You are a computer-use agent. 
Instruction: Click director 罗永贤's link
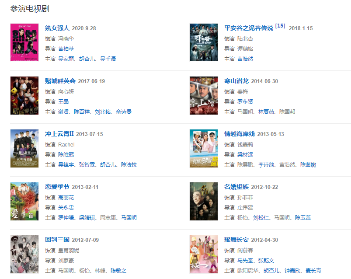[x=245, y=101]
